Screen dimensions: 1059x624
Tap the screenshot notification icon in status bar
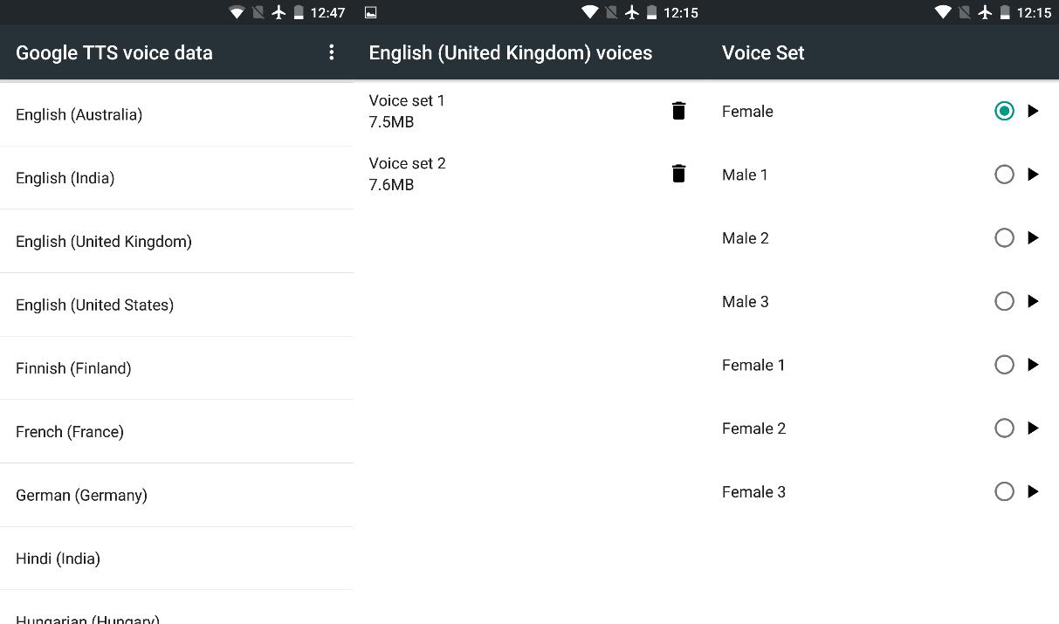pos(371,12)
